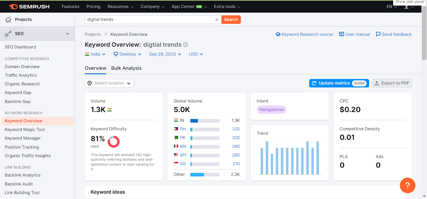Follow the Projects breadcrumb link

93,34
